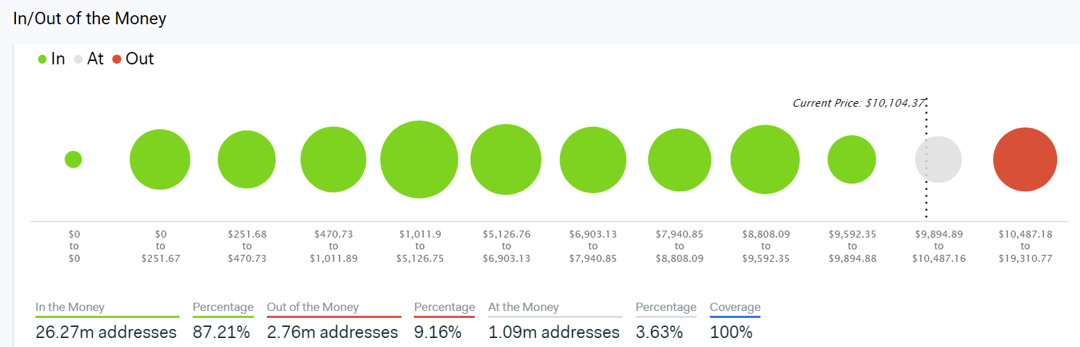Click the tiny $0 to $0 bubble
Screen dimensions: 1080x347
(x=73, y=159)
